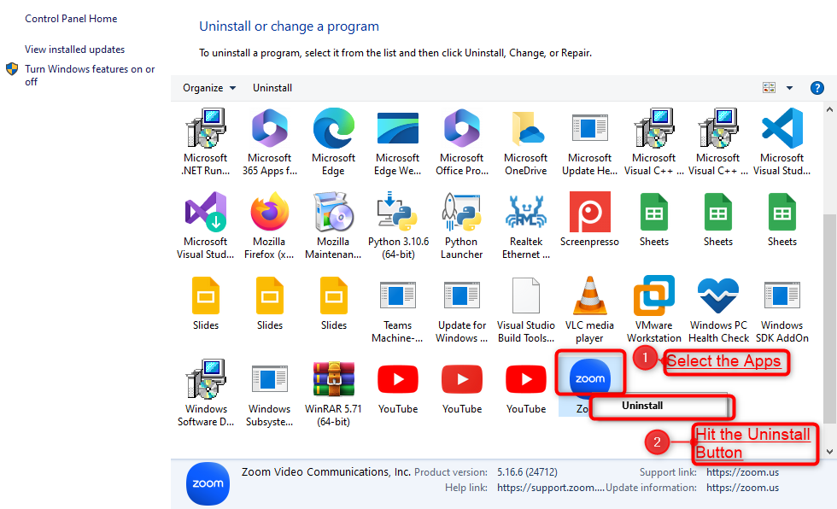Choose Uninstall from the context menu

pyautogui.click(x=641, y=406)
